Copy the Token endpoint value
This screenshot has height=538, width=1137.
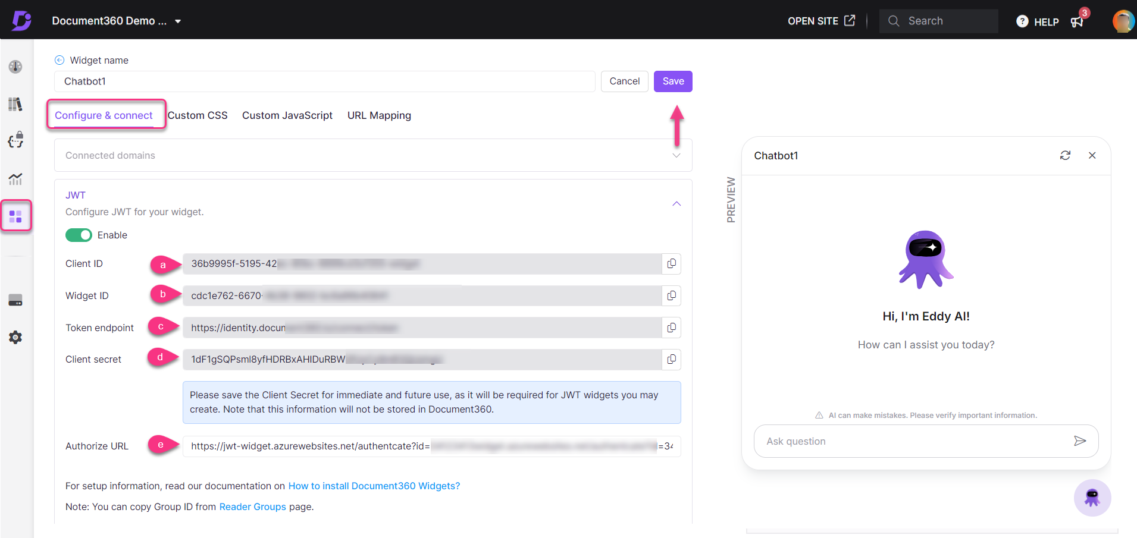(671, 328)
